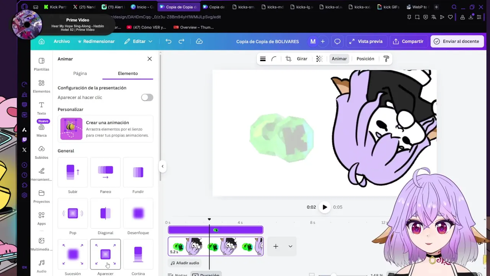This screenshot has width=490, height=276.
Task: Open the X icon in browser sidebar
Action: point(24,150)
